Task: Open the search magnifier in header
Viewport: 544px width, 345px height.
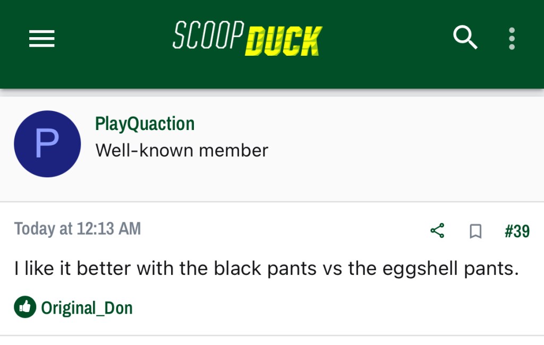Action: [x=465, y=38]
